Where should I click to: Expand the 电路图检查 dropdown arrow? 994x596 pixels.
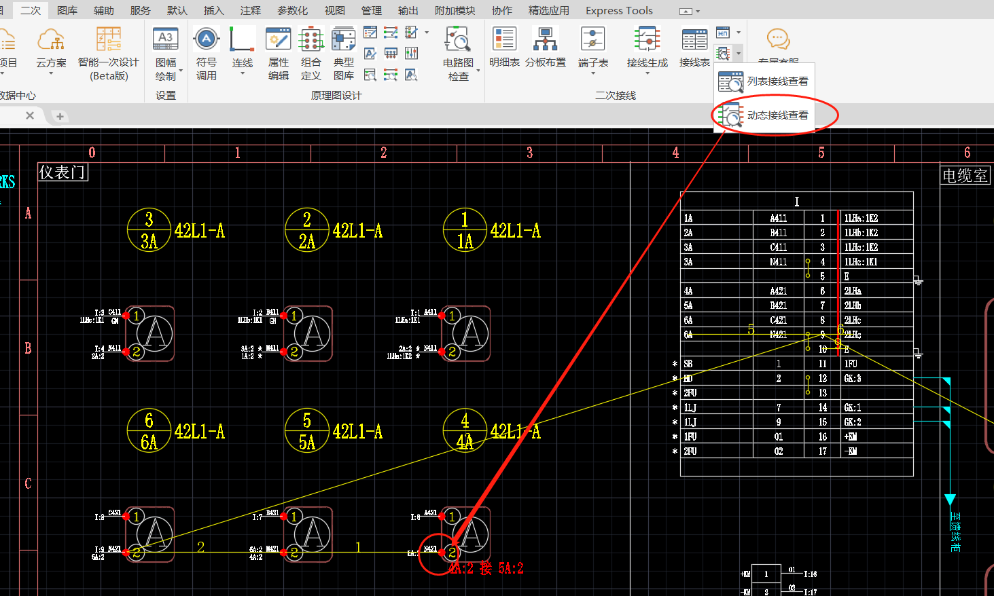(478, 71)
